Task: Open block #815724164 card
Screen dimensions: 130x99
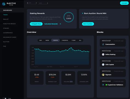Action: point(113,73)
